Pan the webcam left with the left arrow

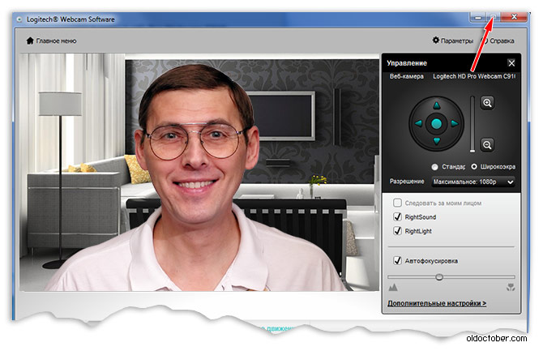(x=419, y=123)
